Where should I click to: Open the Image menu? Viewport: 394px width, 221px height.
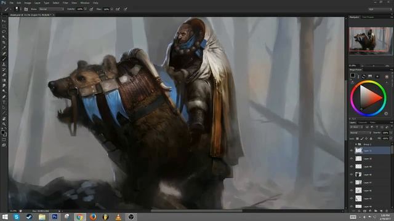click(x=28, y=2)
